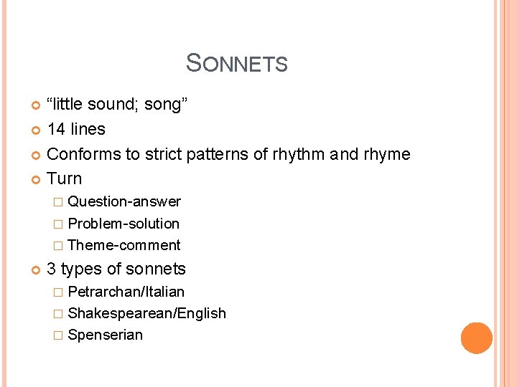Select the "Shakespearean/English" line

pos(146,313)
